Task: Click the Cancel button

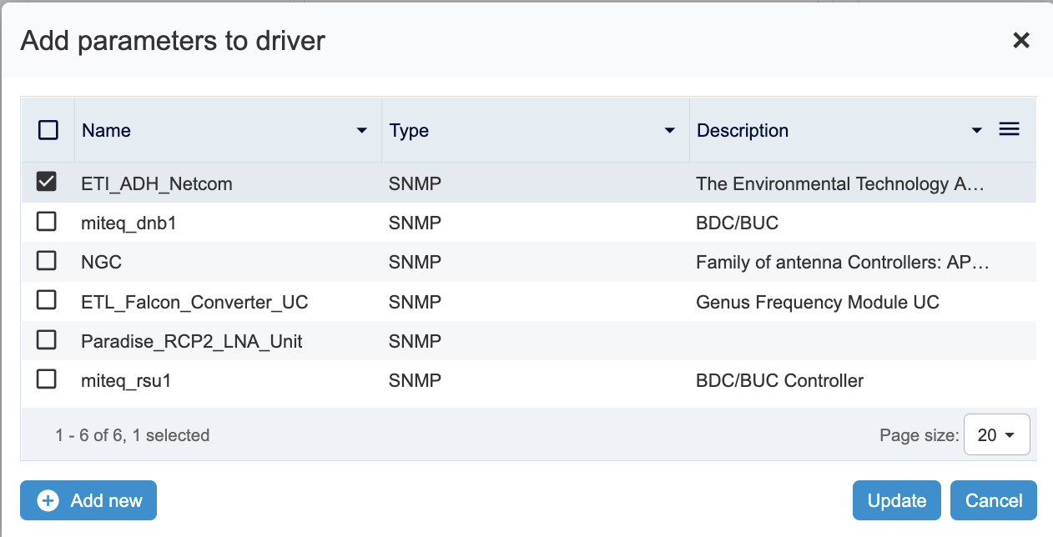Action: click(x=994, y=500)
